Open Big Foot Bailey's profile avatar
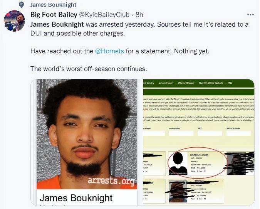 (x=14, y=21)
